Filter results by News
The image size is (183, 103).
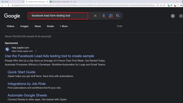[38, 26]
